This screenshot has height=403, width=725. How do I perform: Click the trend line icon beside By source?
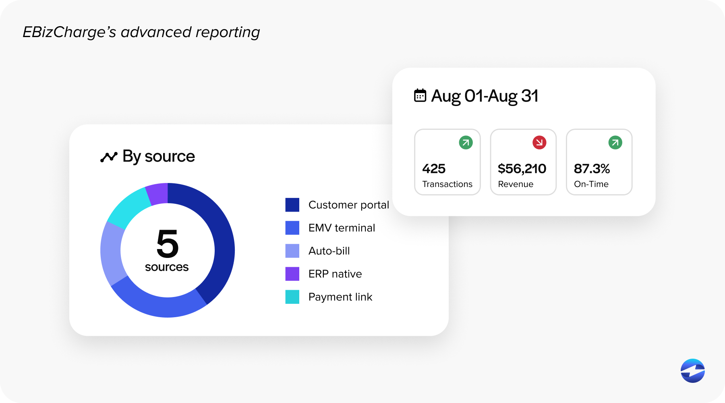click(x=109, y=157)
